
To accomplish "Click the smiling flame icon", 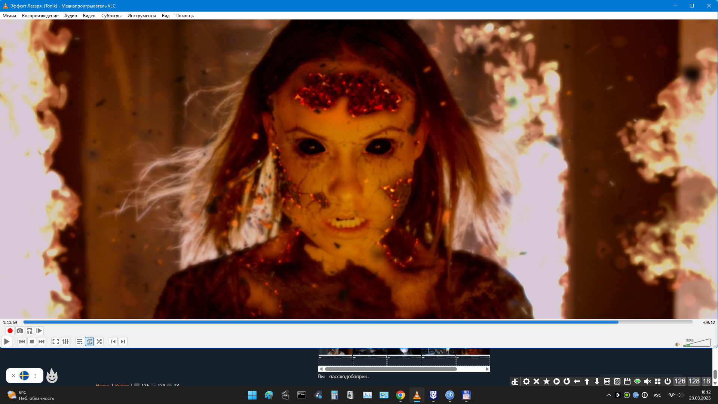I will click(52, 376).
